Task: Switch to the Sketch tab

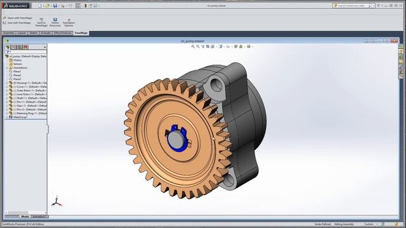Action: pyautogui.click(x=34, y=33)
